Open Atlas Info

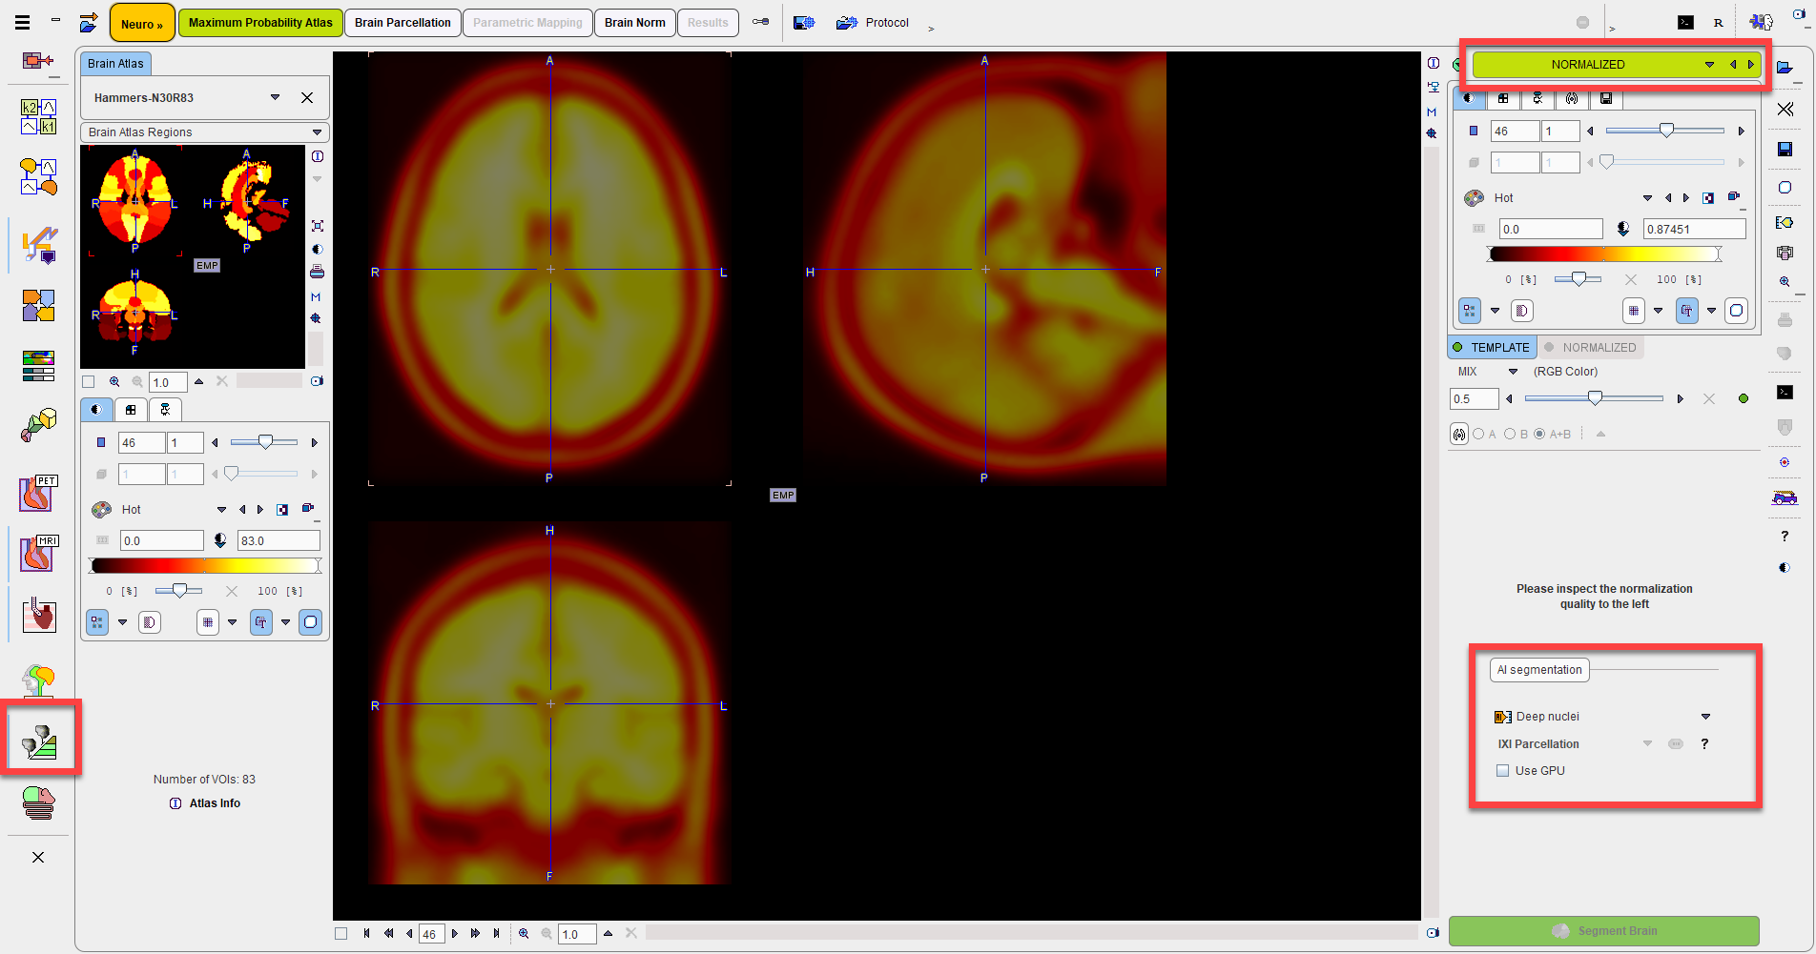[215, 803]
